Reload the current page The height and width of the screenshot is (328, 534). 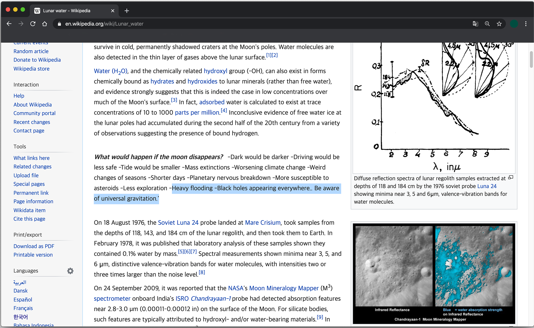[x=33, y=24]
